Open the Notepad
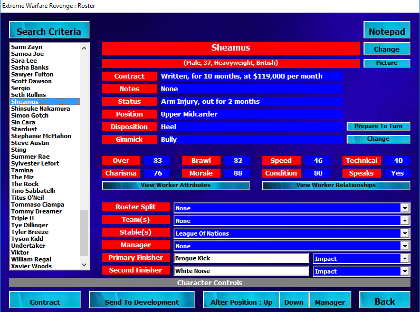420x312 pixels. [x=386, y=31]
